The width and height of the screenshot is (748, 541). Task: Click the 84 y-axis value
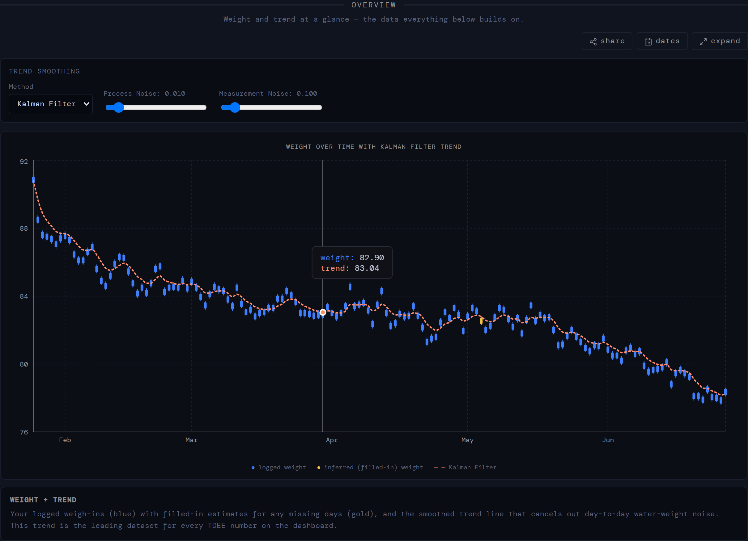pos(24,296)
